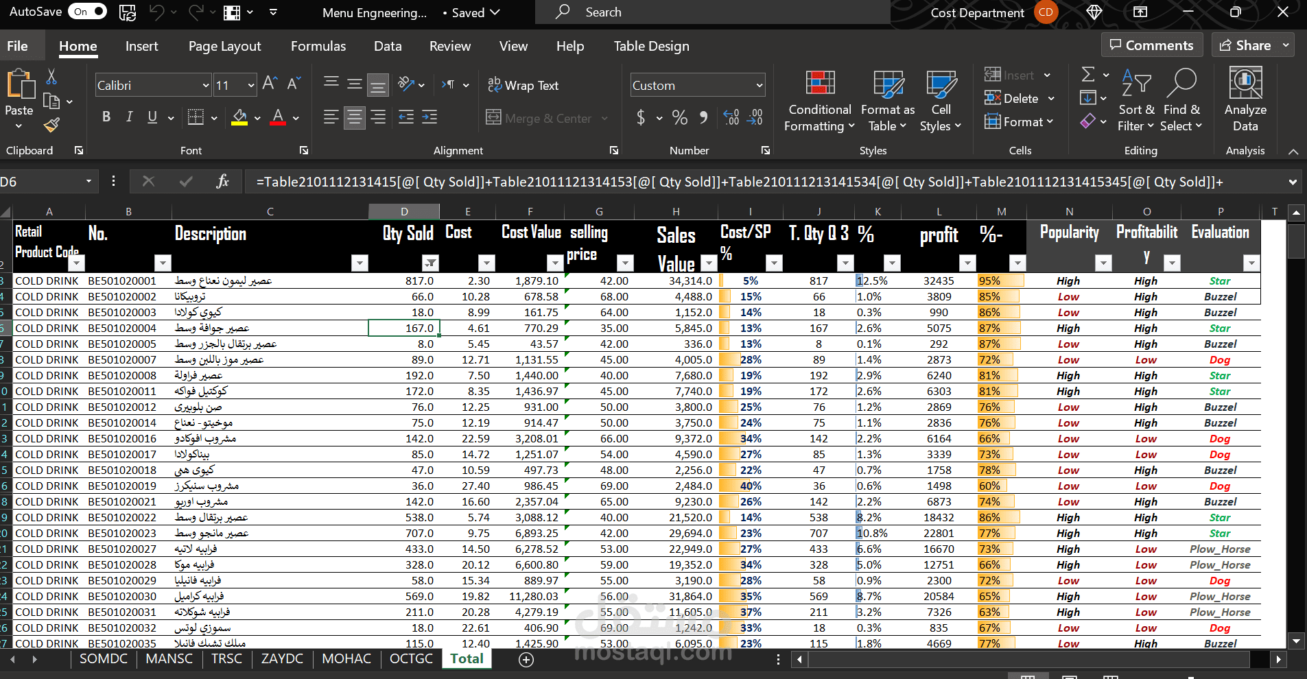Click the Orientation text angle icon
1307x679 pixels.
406,84
